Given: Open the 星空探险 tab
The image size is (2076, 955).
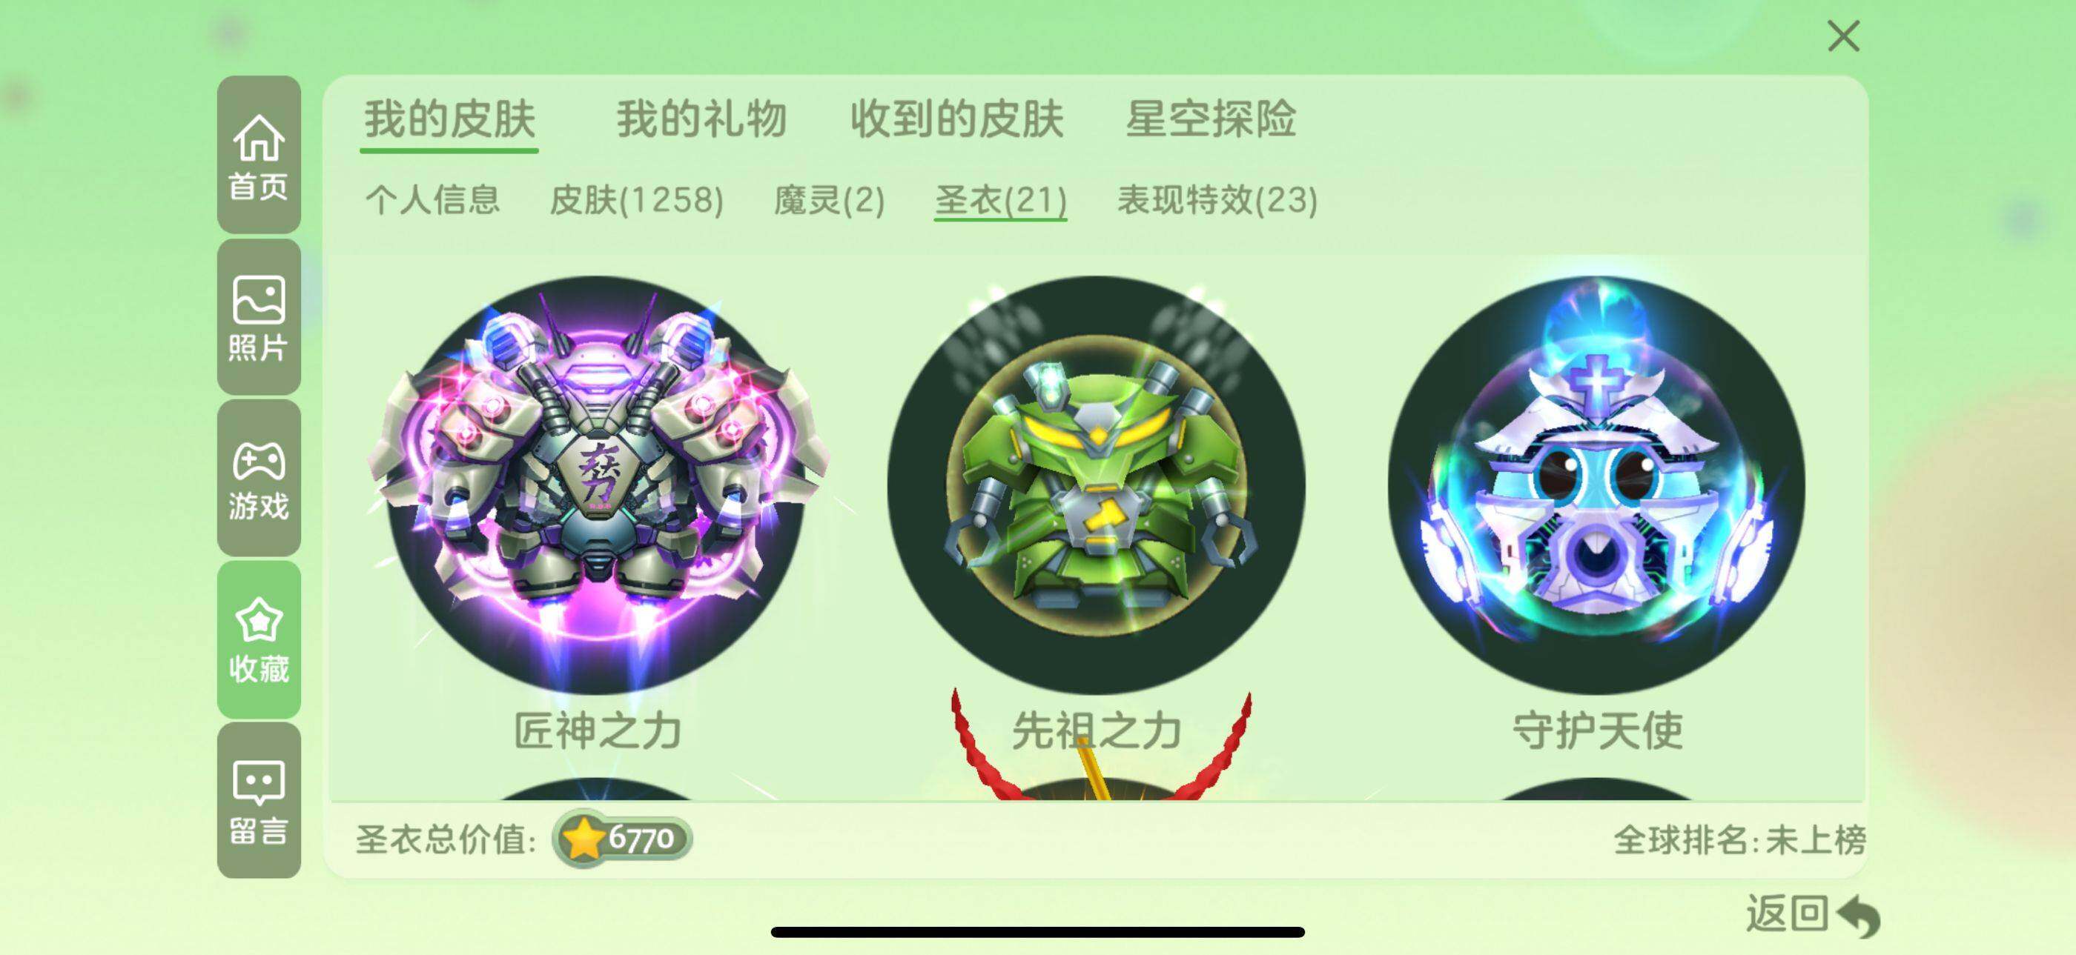Looking at the screenshot, I should point(1211,119).
